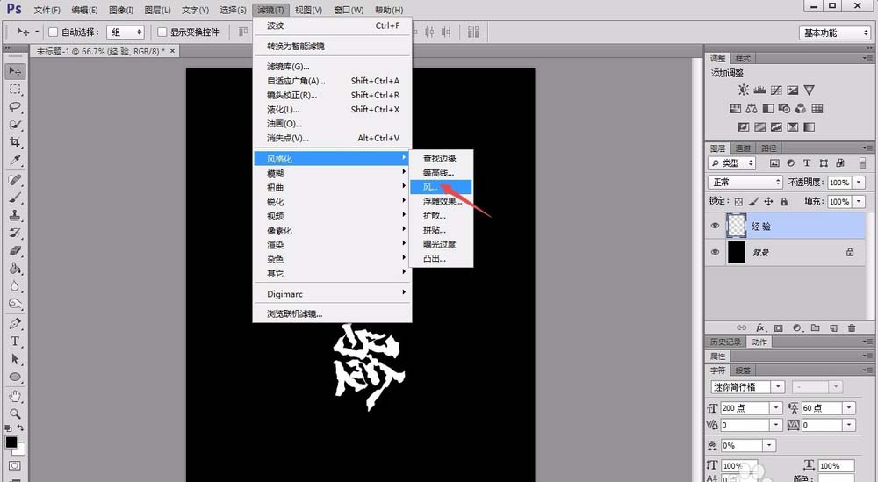
Task: Choose the 风... filter in the submenu
Action: tap(441, 187)
